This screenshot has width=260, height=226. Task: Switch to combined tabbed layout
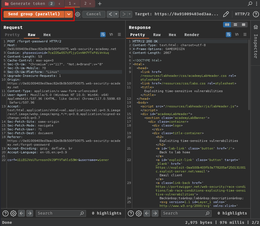pyautogui.click(x=243, y=25)
